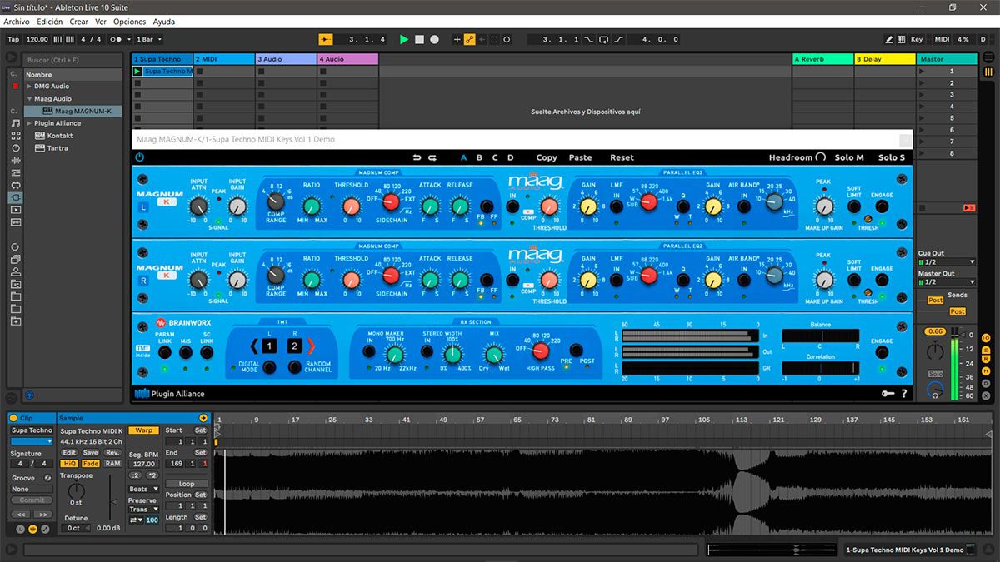This screenshot has height=562, width=1000.
Task: Click the Tap tempo button
Action: click(13, 39)
